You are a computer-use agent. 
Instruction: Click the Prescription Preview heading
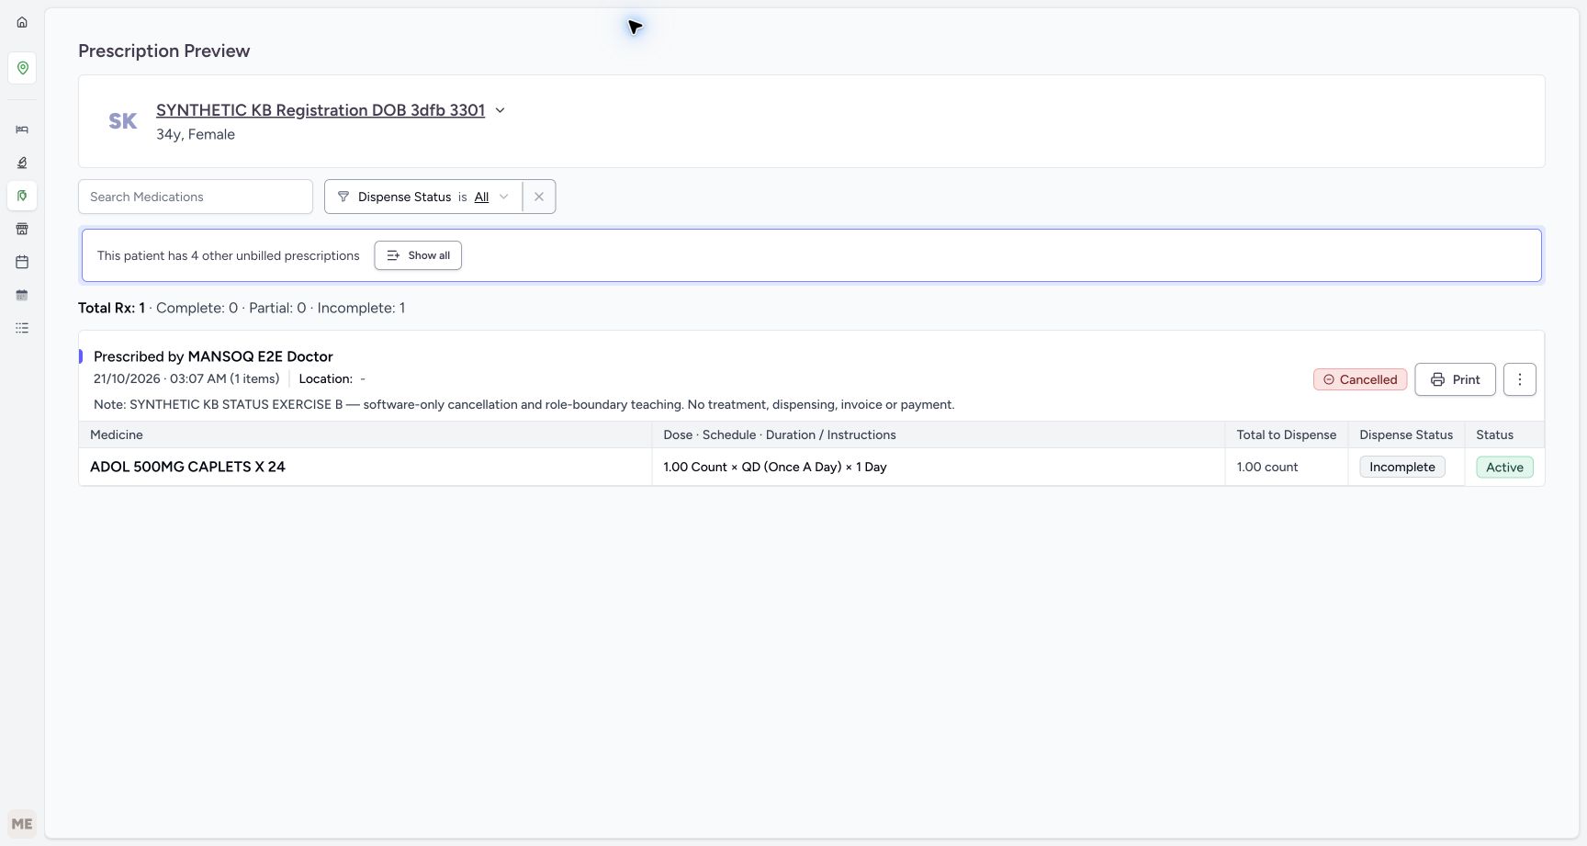164,51
